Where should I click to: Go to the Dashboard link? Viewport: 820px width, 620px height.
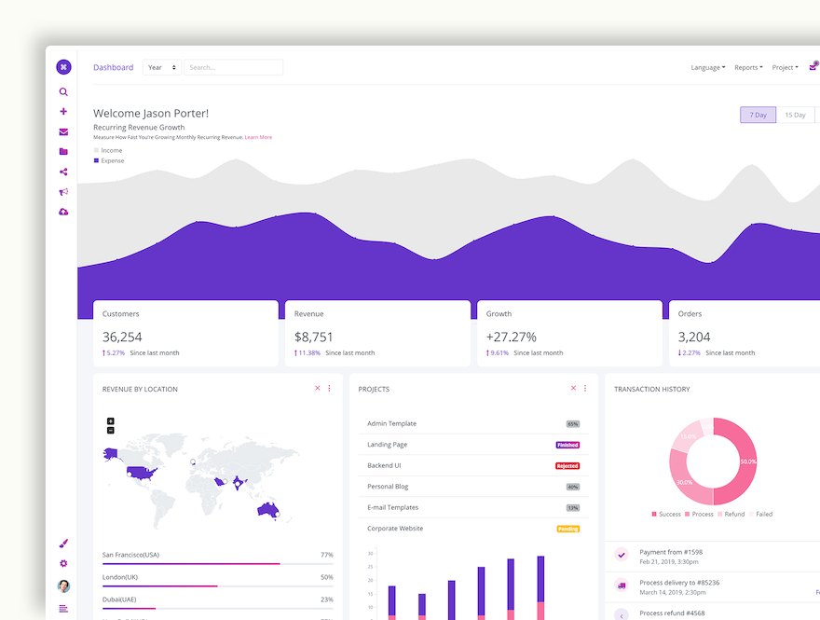point(114,67)
